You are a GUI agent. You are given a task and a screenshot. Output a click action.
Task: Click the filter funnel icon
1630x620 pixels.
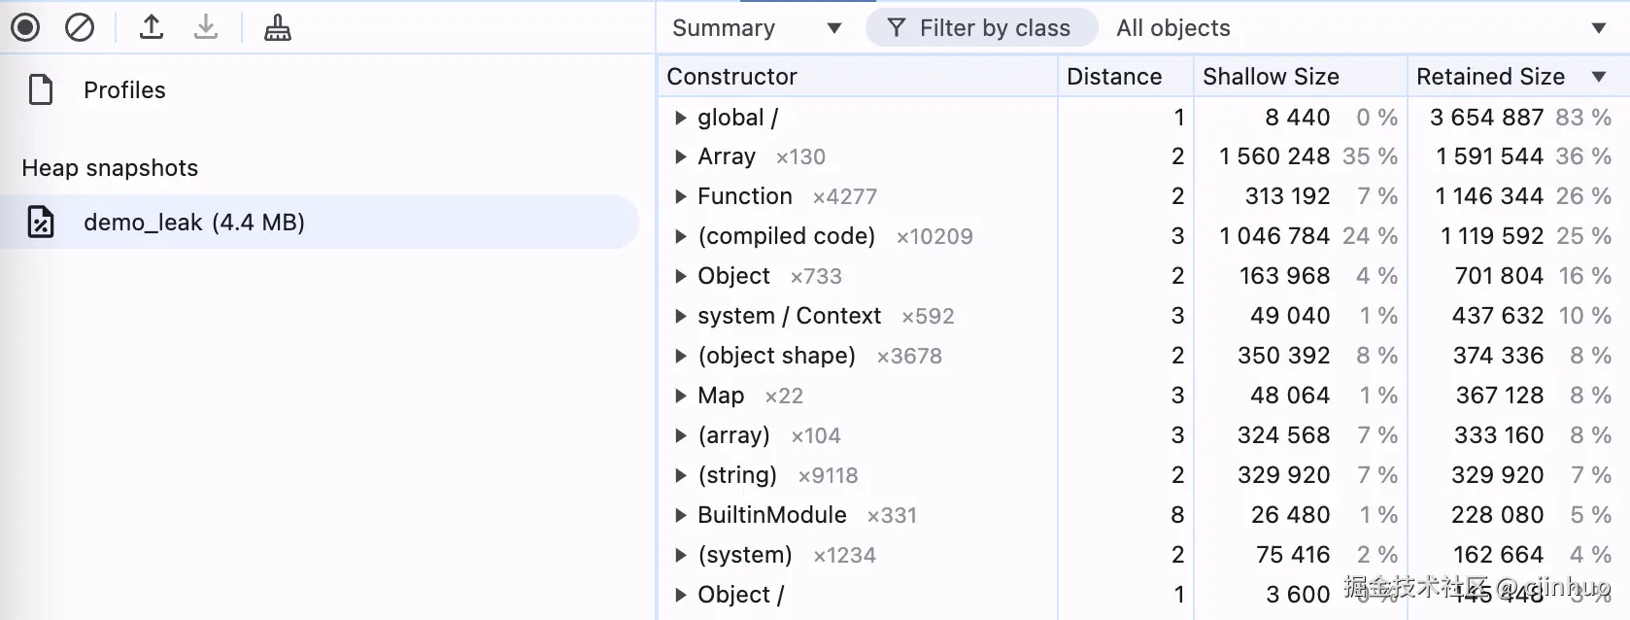coord(897,27)
